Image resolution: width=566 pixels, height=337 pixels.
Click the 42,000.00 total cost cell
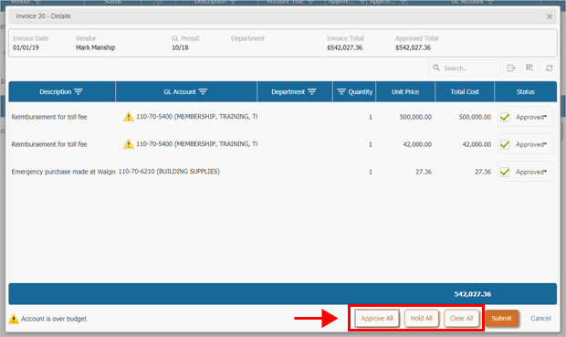click(x=477, y=144)
